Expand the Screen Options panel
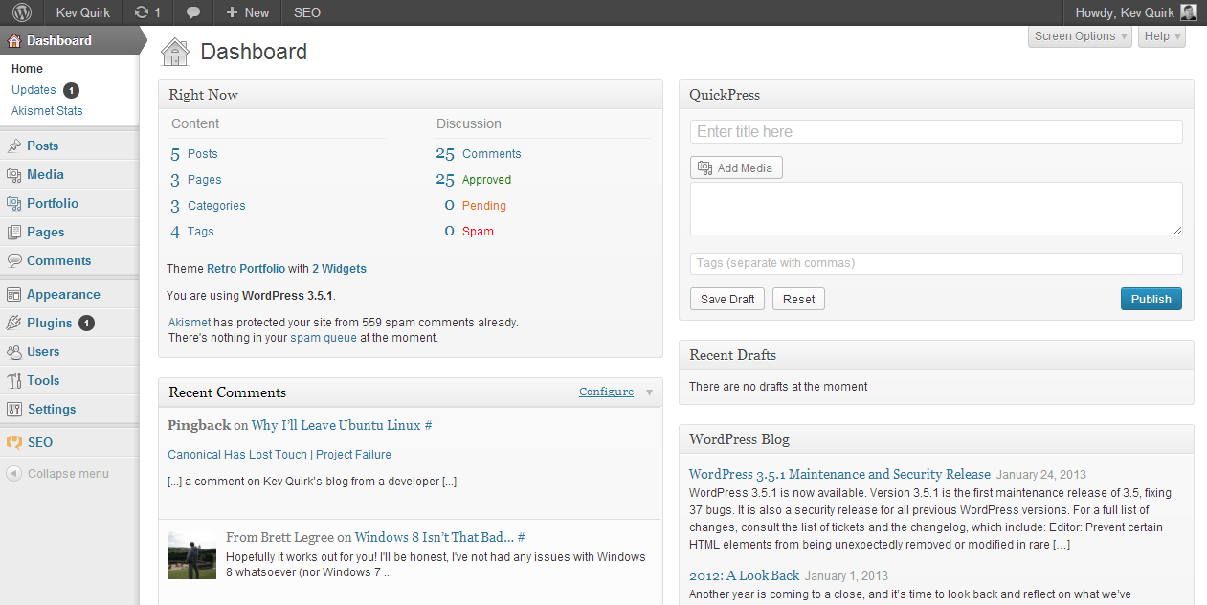Viewport: 1207px width, 605px height. click(1081, 36)
